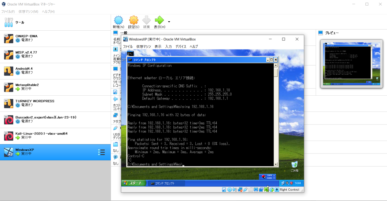
Task: Click the command prompt shortcut on XP desktop
Action: tap(130, 53)
